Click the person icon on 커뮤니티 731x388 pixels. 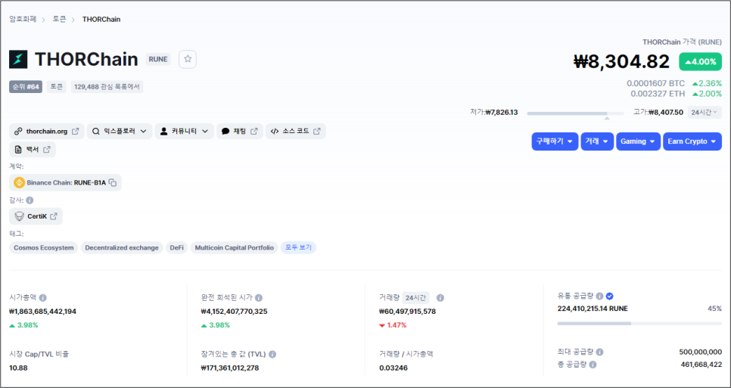pos(163,132)
